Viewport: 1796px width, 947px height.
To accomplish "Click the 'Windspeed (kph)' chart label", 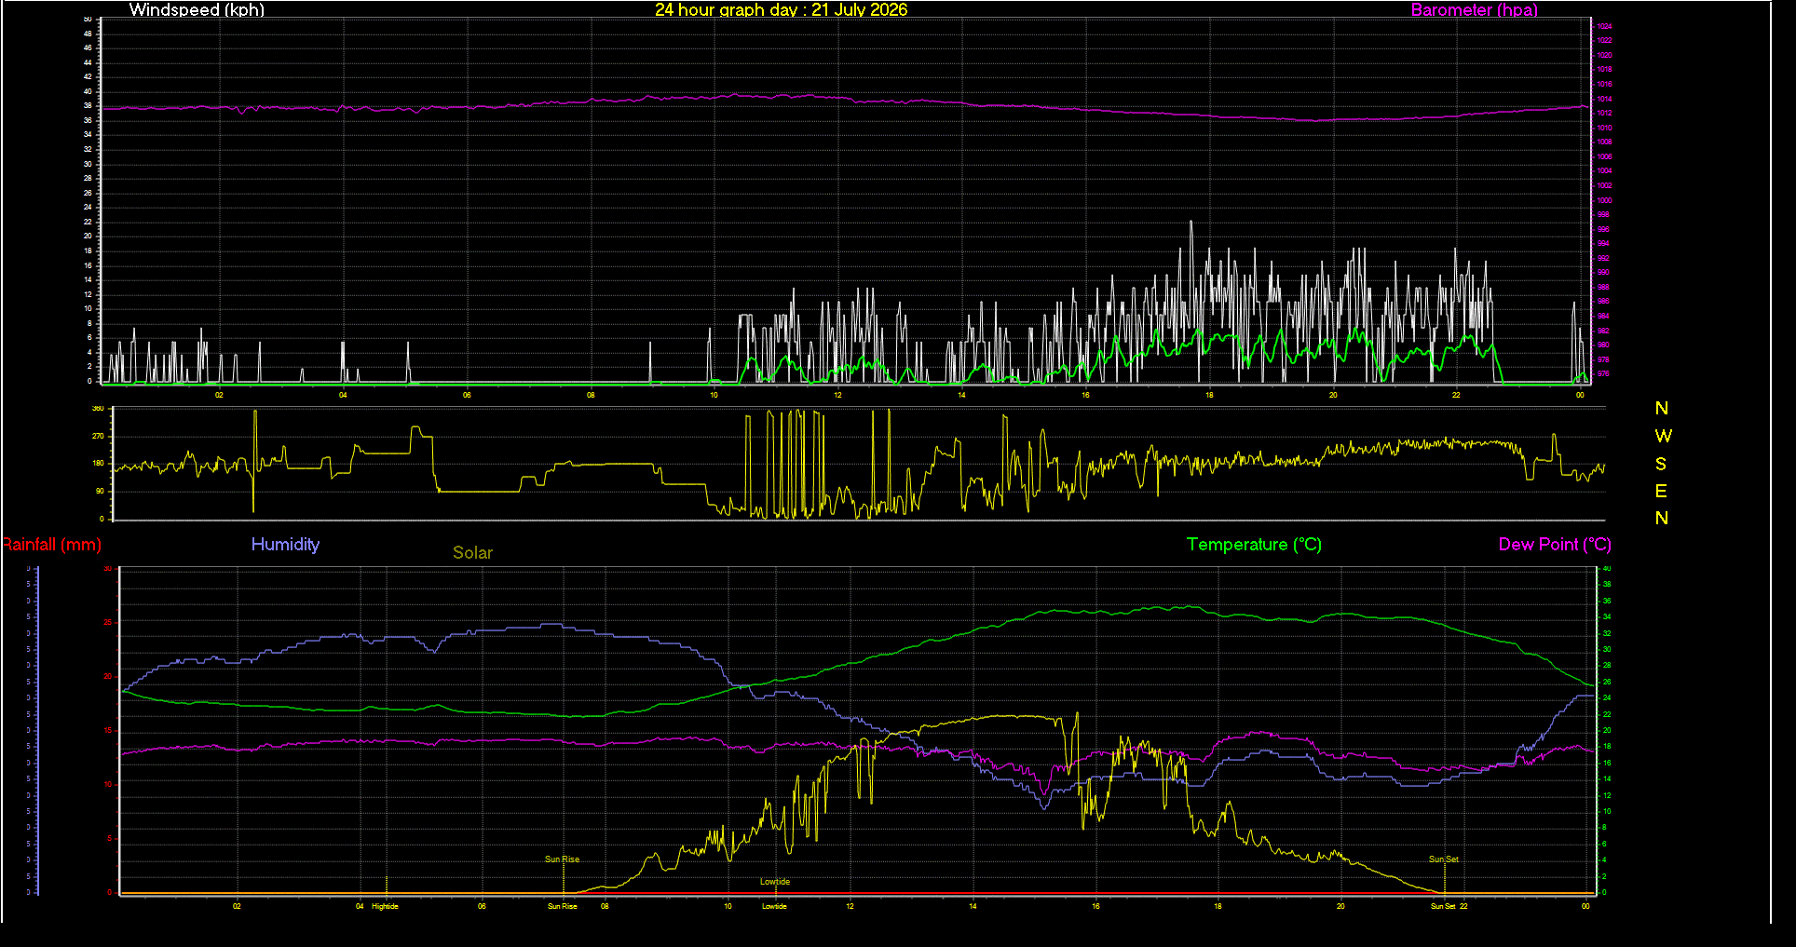I will pyautogui.click(x=197, y=10).
